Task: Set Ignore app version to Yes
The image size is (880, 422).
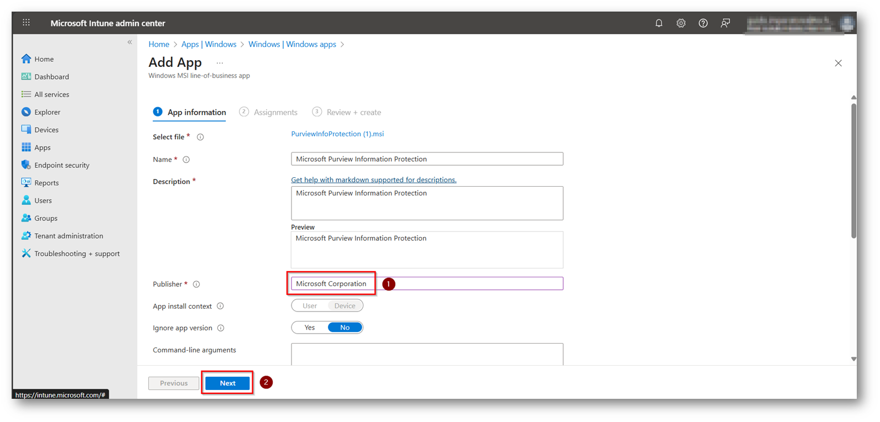Action: 310,328
